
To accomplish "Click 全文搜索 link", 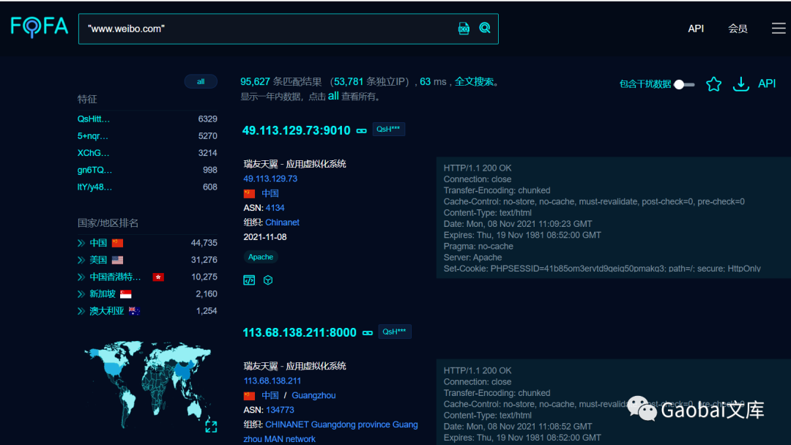I will [474, 82].
